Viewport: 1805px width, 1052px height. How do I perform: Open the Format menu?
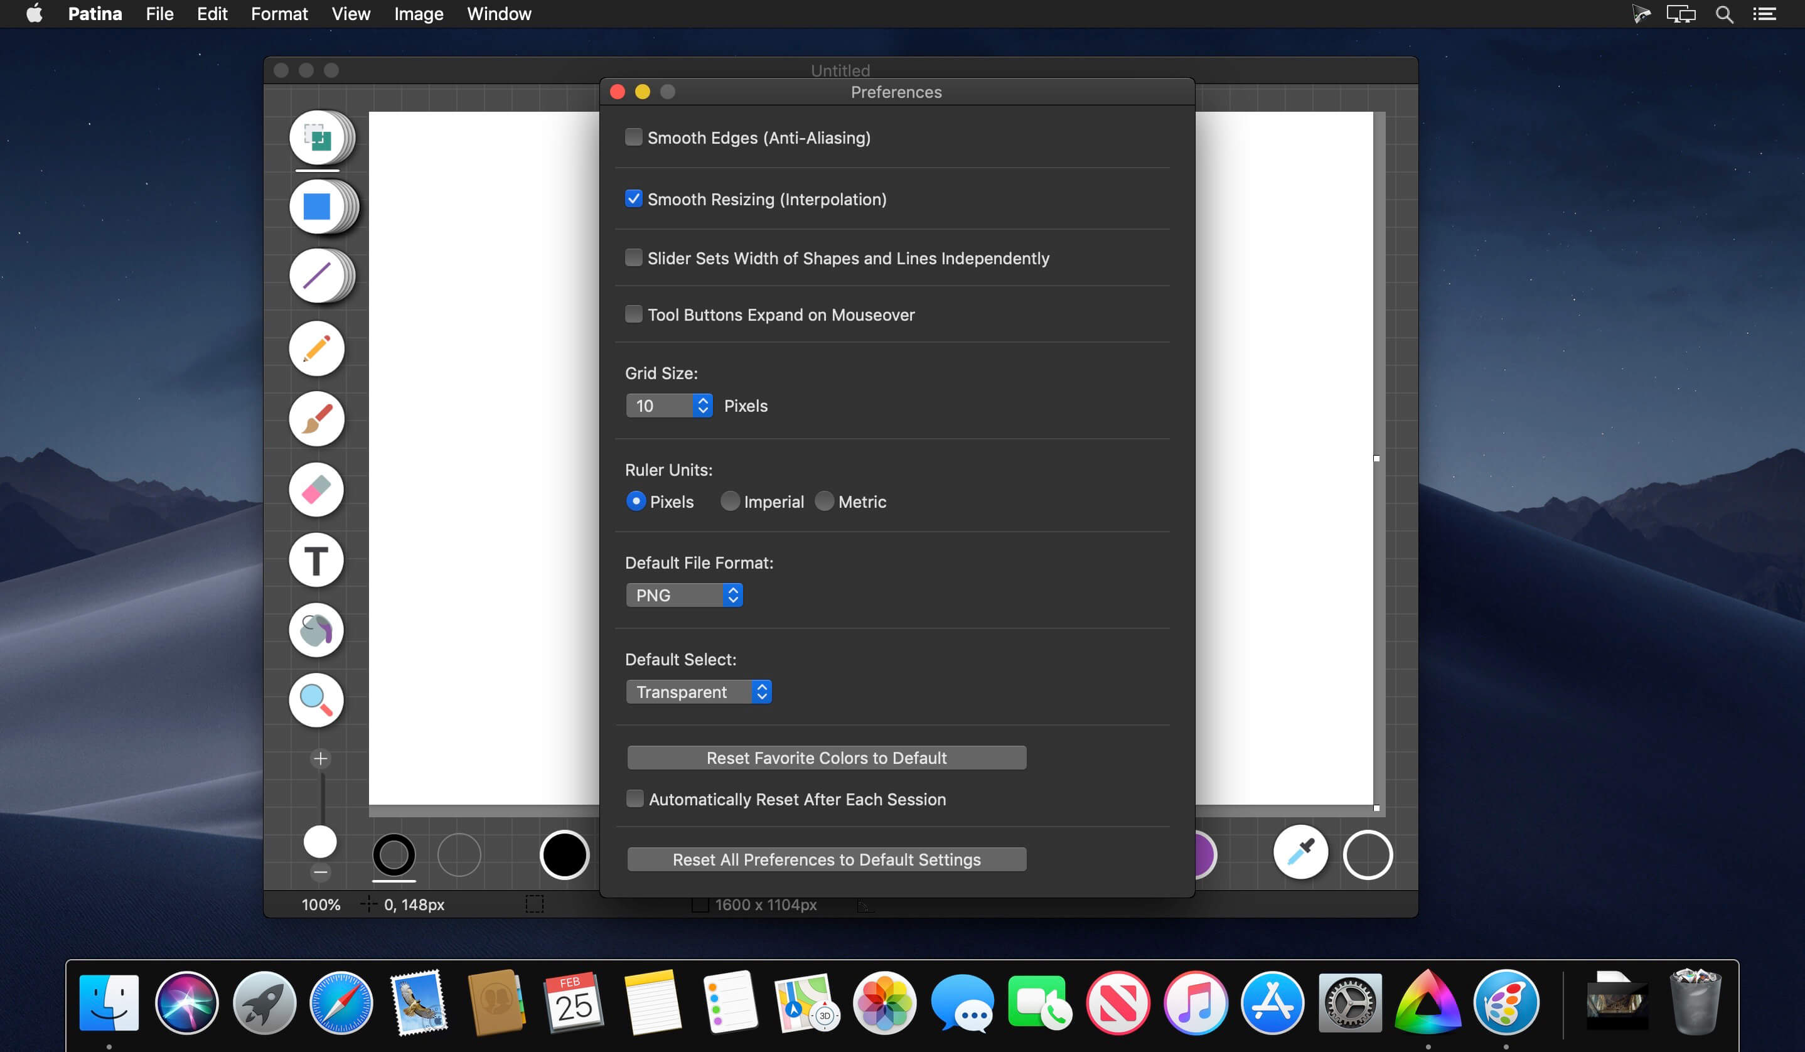tap(279, 14)
